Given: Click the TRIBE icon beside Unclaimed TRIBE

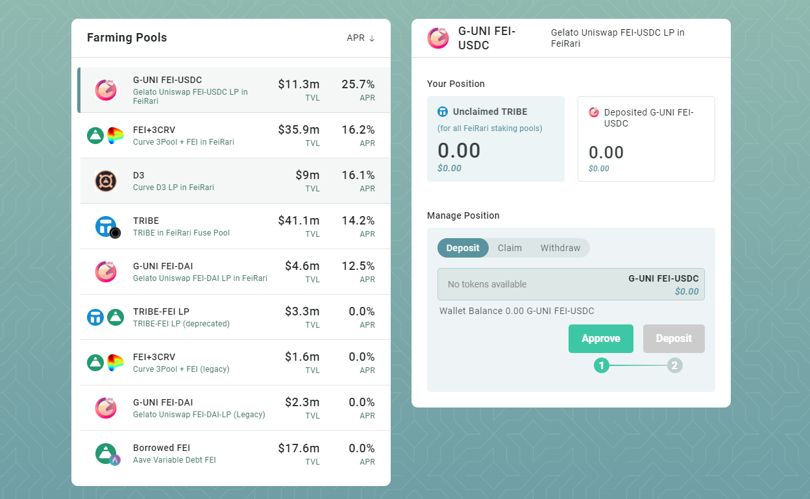Looking at the screenshot, I should point(443,112).
